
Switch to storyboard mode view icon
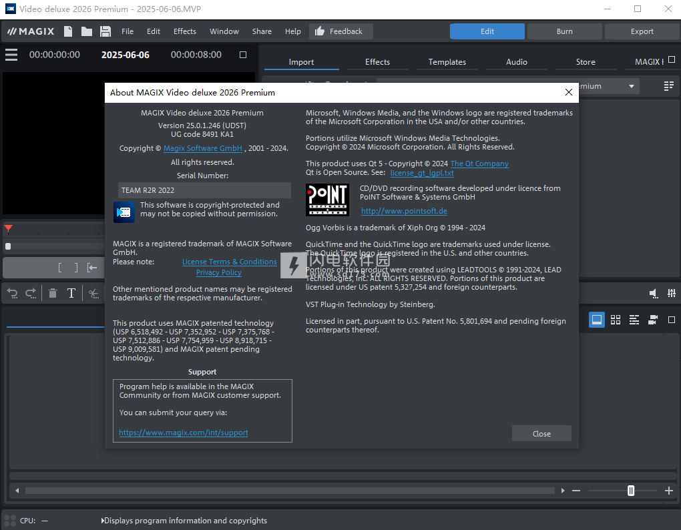pos(597,320)
